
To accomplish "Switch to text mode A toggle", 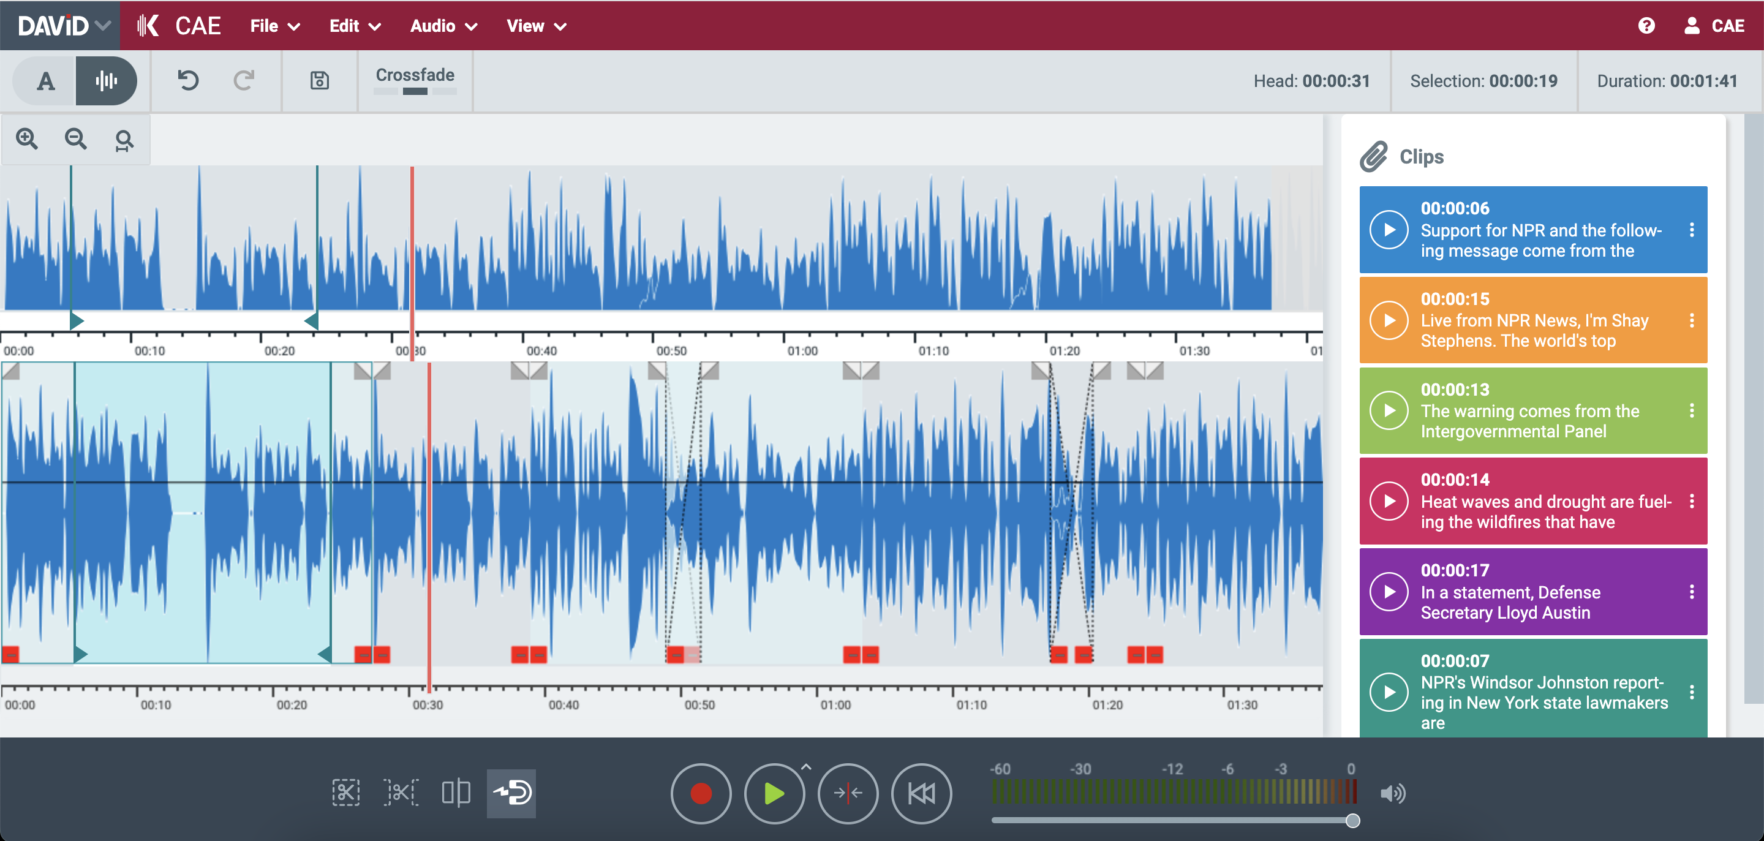I will (45, 81).
